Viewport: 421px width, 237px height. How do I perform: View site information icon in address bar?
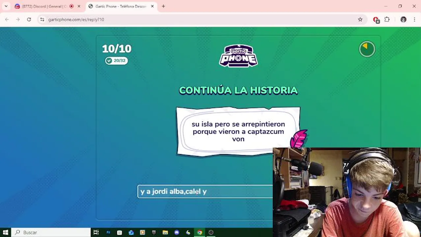pos(42,19)
